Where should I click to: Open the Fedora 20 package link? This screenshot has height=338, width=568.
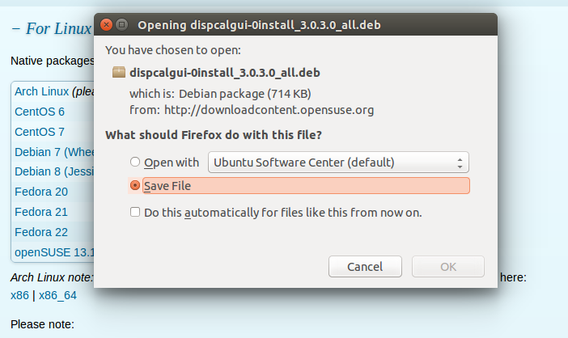pos(41,192)
